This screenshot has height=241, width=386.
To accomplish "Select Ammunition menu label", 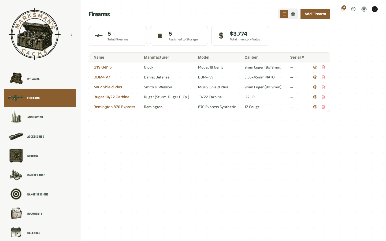I will pos(35,117).
